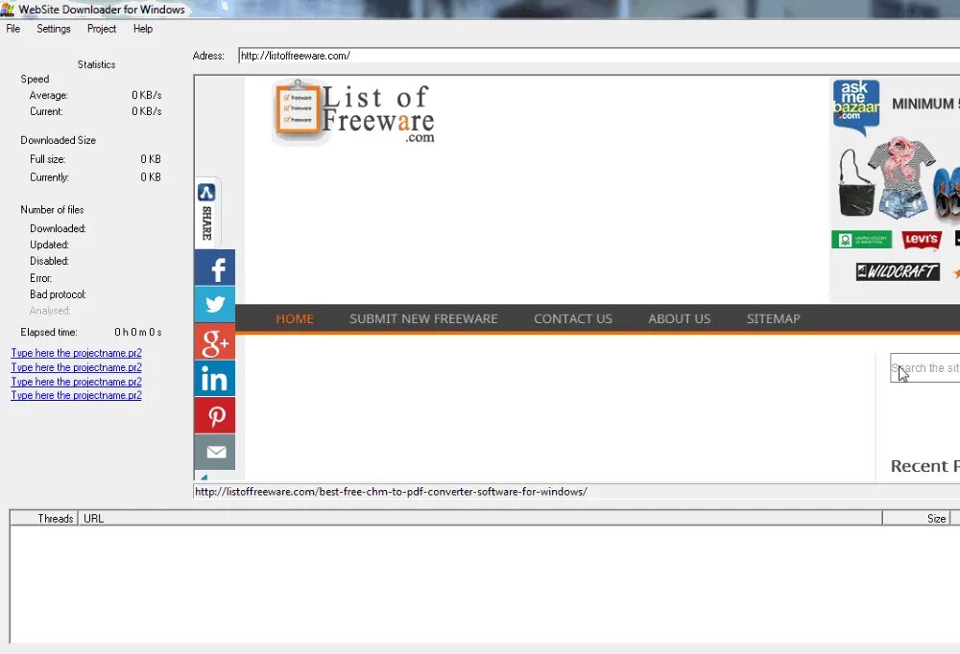The image size is (960, 654).
Task: Click the List of Freeware clipboard logo
Action: pos(298,109)
